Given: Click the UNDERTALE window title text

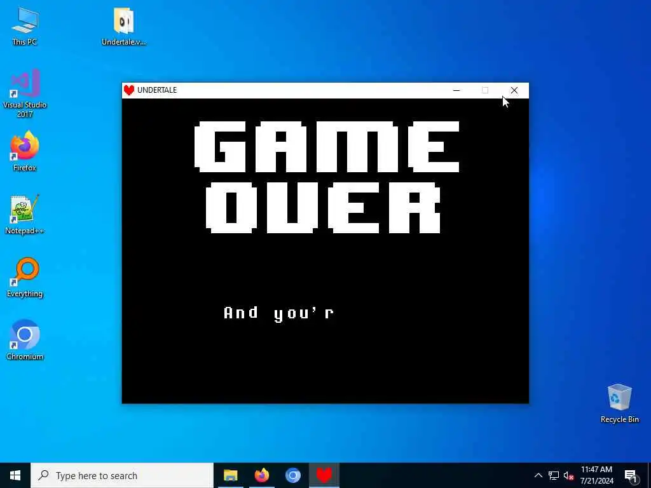Looking at the screenshot, I should point(157,90).
